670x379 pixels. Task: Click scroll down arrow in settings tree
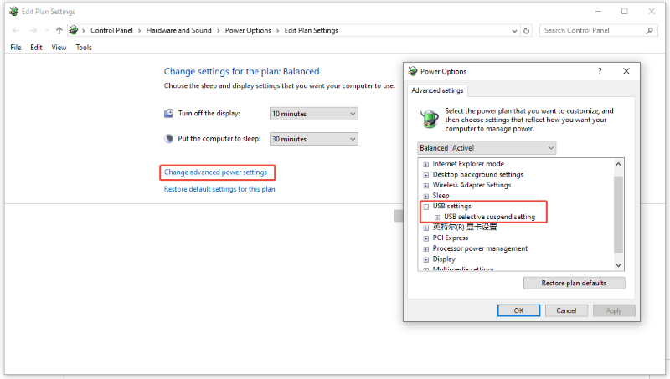(618, 265)
